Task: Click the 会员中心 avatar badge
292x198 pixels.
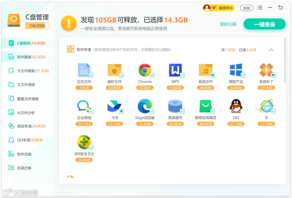Action: (207, 8)
